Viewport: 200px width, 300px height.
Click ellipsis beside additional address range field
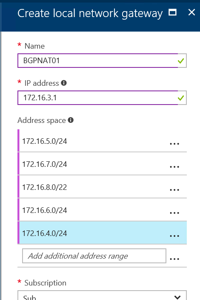(174, 259)
